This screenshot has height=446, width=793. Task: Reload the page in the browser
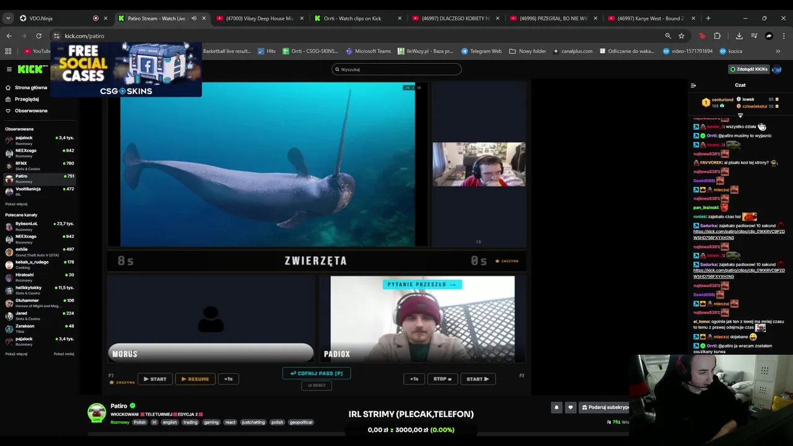point(38,36)
